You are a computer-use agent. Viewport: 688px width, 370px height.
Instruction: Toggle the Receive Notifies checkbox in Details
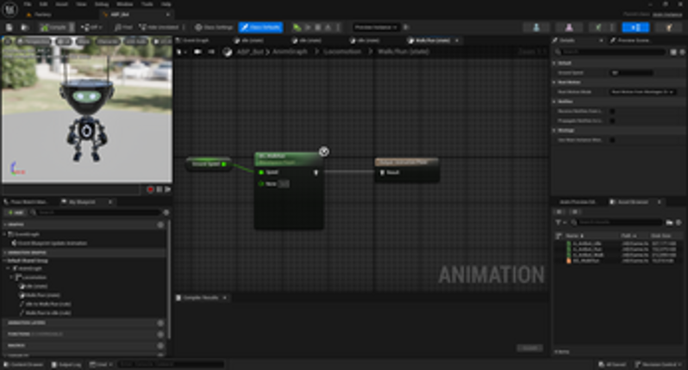coord(612,110)
